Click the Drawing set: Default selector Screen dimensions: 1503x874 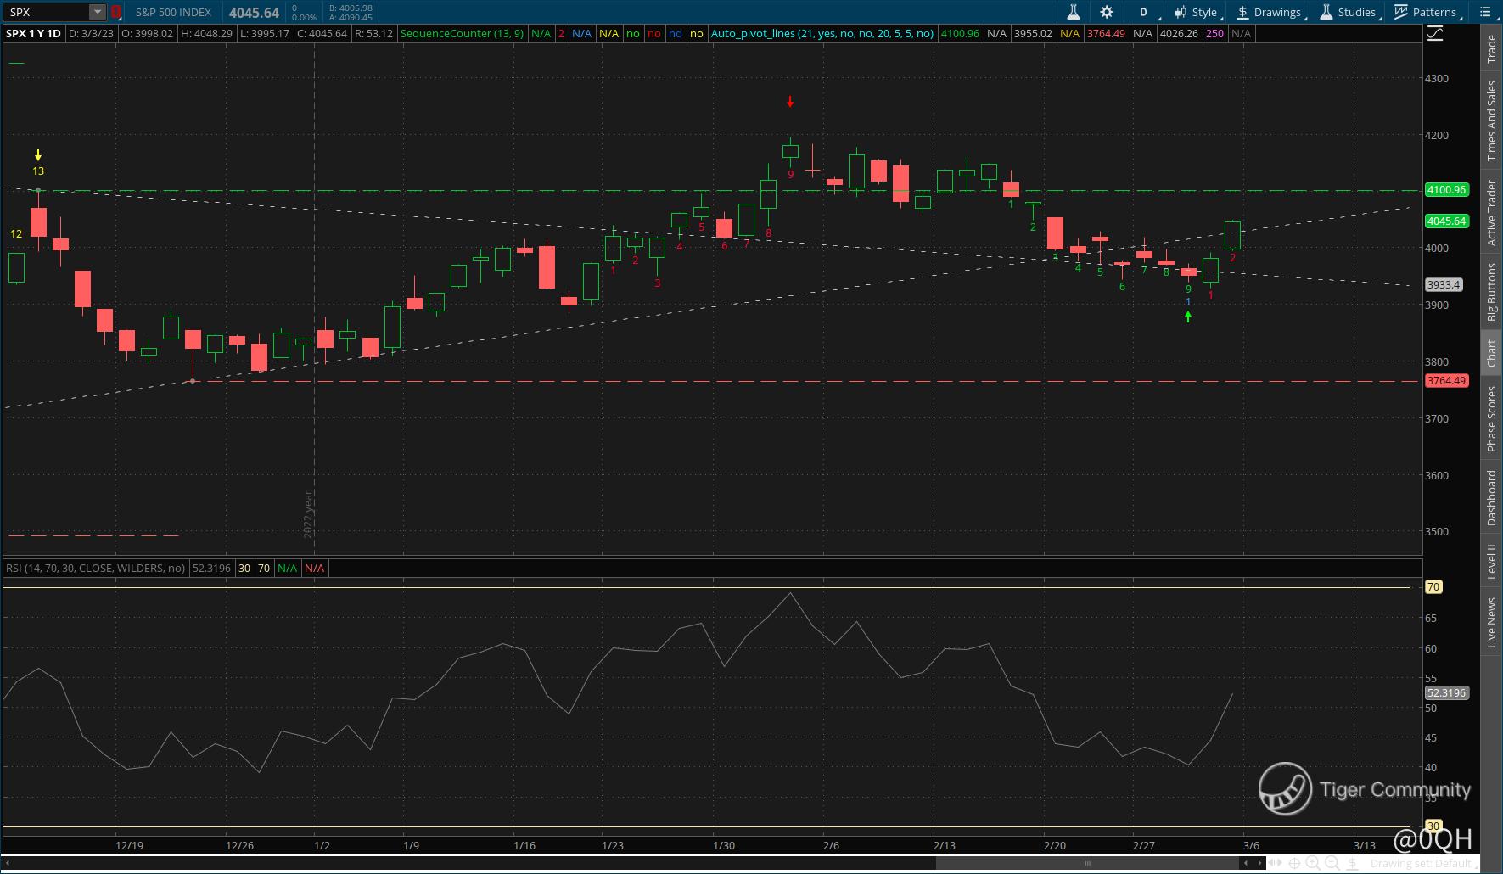[1420, 863]
